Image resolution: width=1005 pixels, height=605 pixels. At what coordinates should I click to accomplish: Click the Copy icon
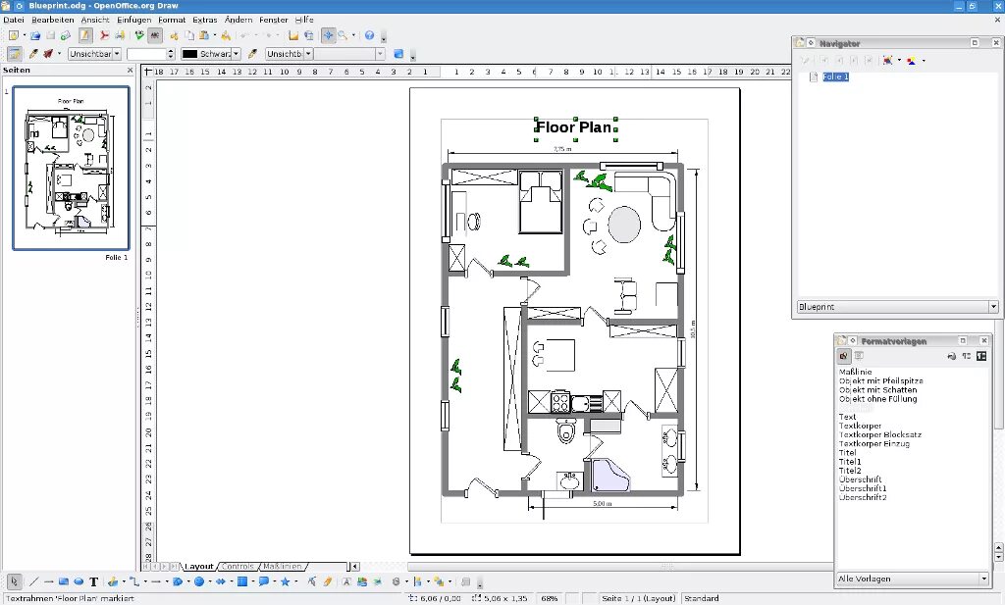(x=189, y=36)
